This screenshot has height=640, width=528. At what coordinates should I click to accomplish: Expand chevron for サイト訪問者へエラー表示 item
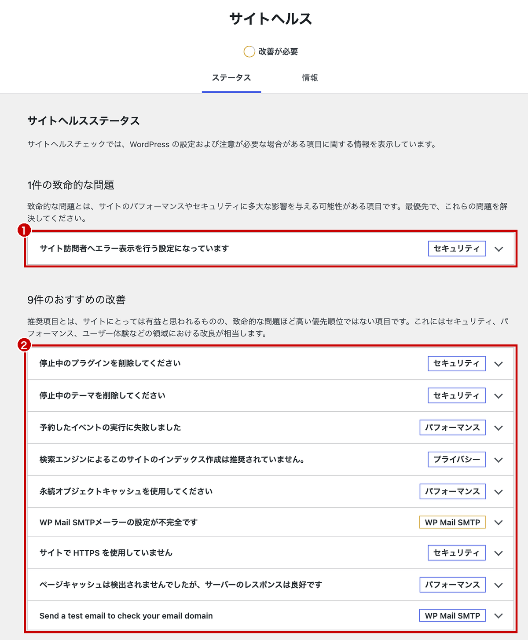click(x=499, y=249)
